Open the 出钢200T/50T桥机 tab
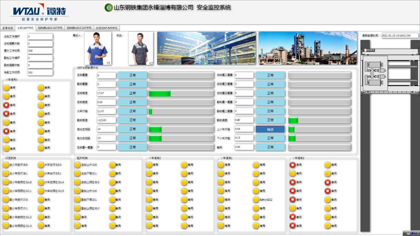Screen dimensions: 420x236 tap(106, 28)
